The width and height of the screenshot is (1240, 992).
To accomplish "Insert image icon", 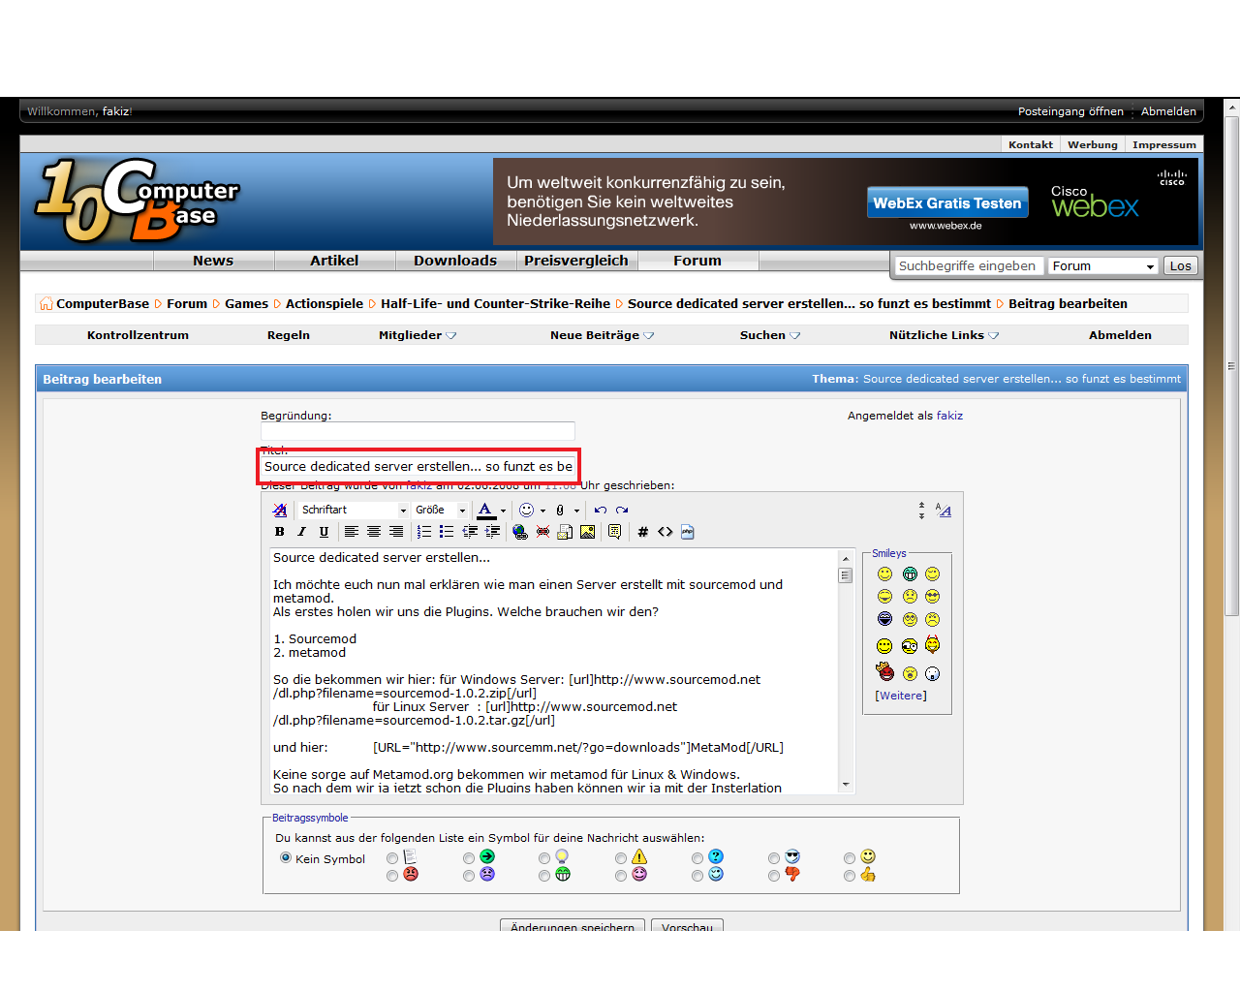I will [587, 532].
